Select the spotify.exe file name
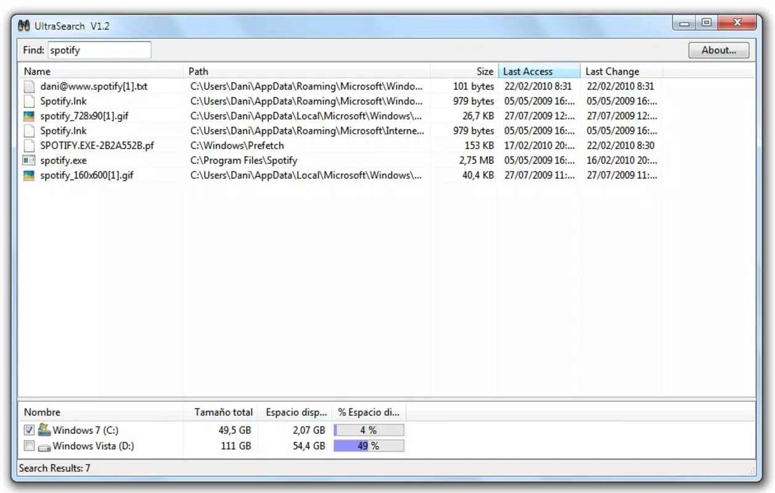Screen dimensions: 775x493 pos(64,160)
